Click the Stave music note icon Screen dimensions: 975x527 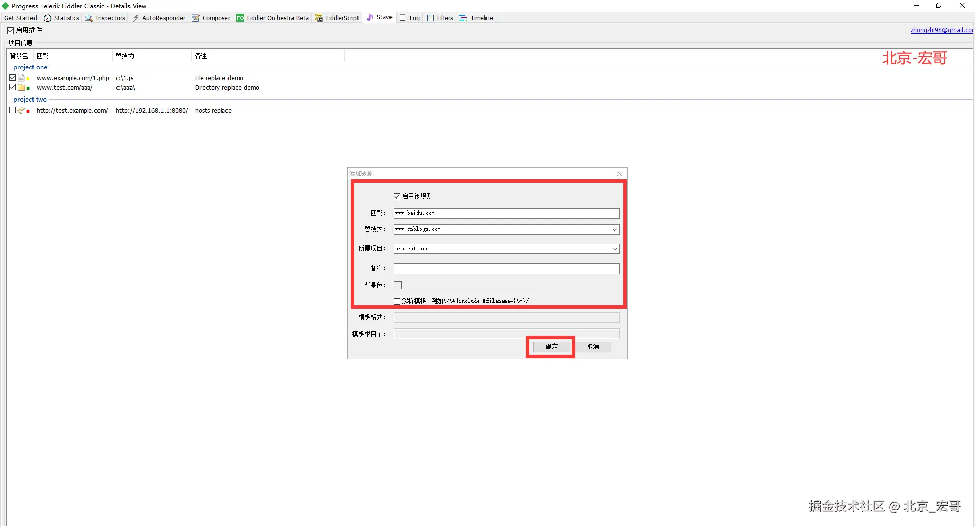point(370,17)
